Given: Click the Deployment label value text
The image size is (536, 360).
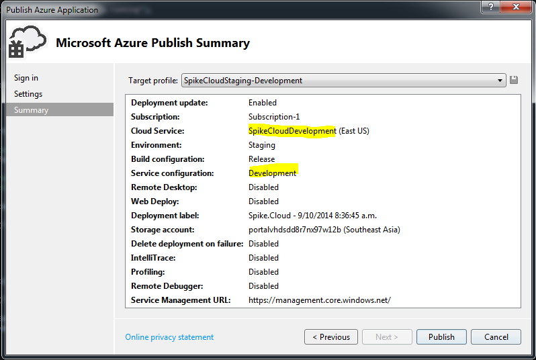Looking at the screenshot, I should [312, 216].
